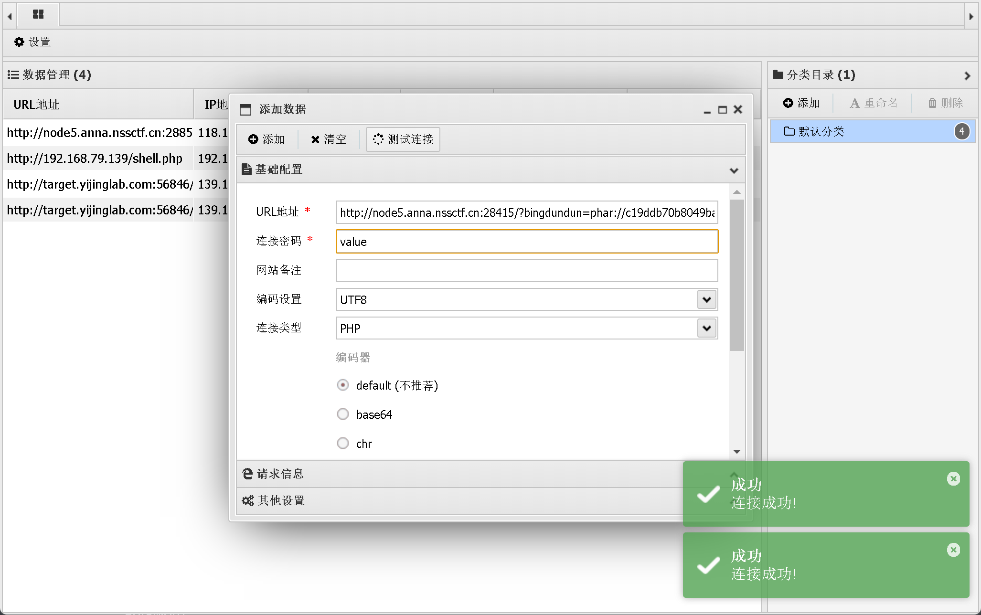Click 添加 plus button in dialog toolbar
The width and height of the screenshot is (981, 615).
point(267,139)
